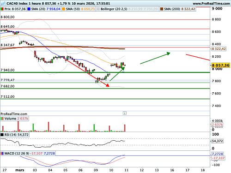Click the 13 date label on time axis

[x=157, y=170]
